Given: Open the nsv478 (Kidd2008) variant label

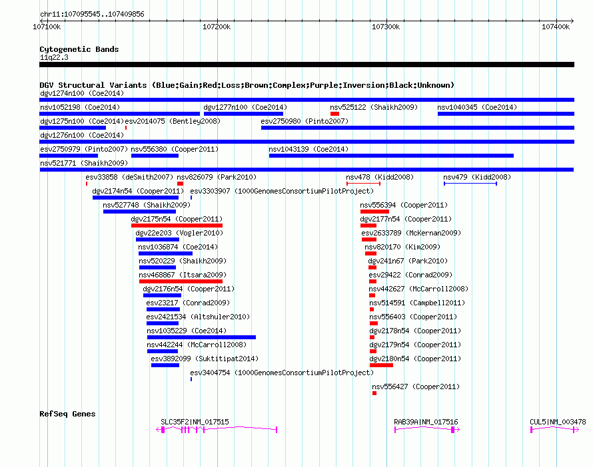Looking at the screenshot, I should (x=380, y=177).
